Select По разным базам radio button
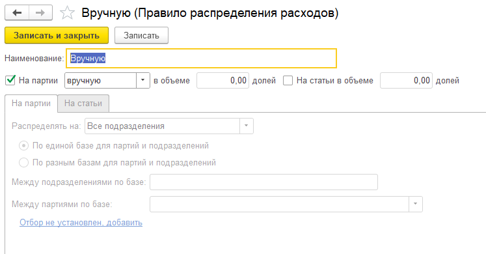The width and height of the screenshot is (486, 254). (x=24, y=163)
